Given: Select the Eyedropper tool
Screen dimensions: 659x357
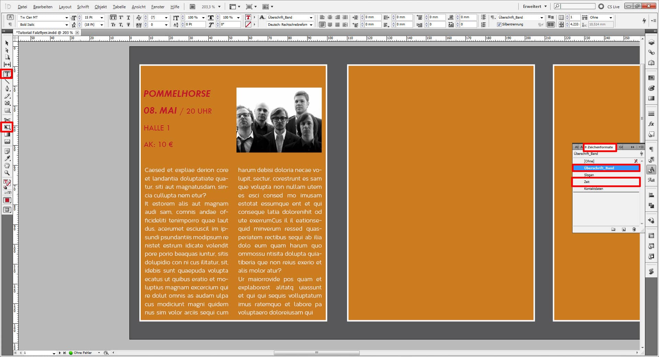Looking at the screenshot, I should (x=7, y=159).
